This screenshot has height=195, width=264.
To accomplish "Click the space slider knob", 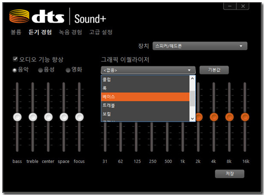I will tap(64, 117).
